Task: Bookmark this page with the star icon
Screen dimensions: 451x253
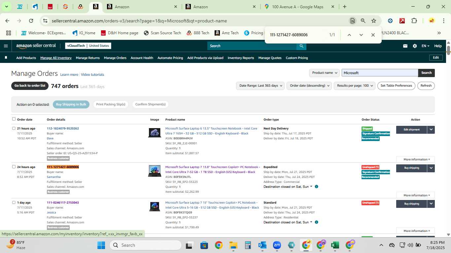Action: tap(374, 21)
